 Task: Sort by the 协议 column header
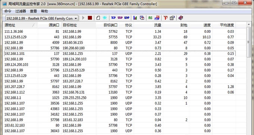pyautogui.click(x=127, y=25)
